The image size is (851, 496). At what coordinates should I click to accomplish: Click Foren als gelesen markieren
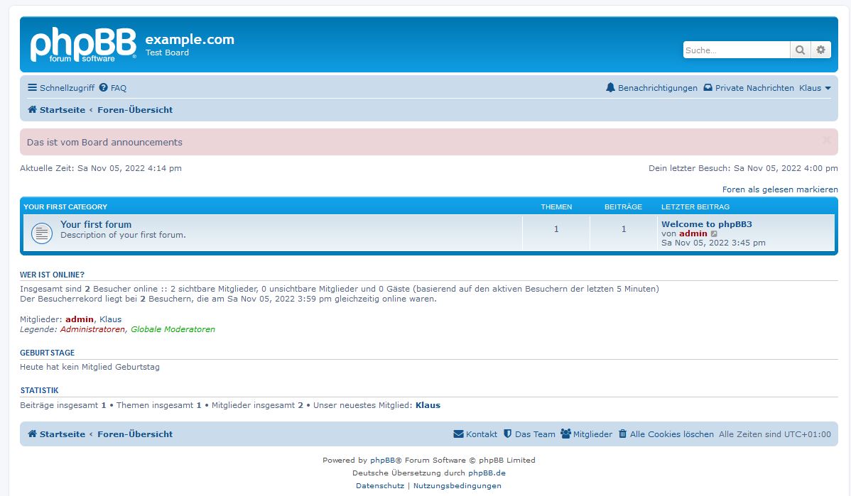tap(780, 189)
